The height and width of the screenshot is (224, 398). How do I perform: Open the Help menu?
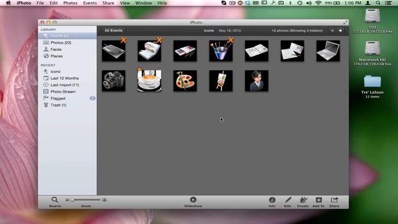(x=162, y=3)
